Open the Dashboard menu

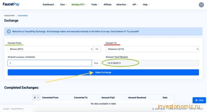[49, 5]
